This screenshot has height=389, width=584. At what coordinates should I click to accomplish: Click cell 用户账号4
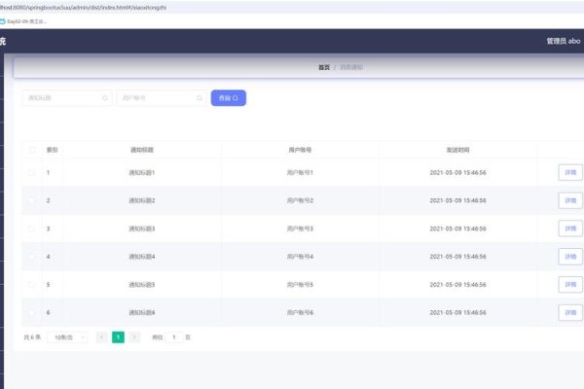pyautogui.click(x=300, y=257)
